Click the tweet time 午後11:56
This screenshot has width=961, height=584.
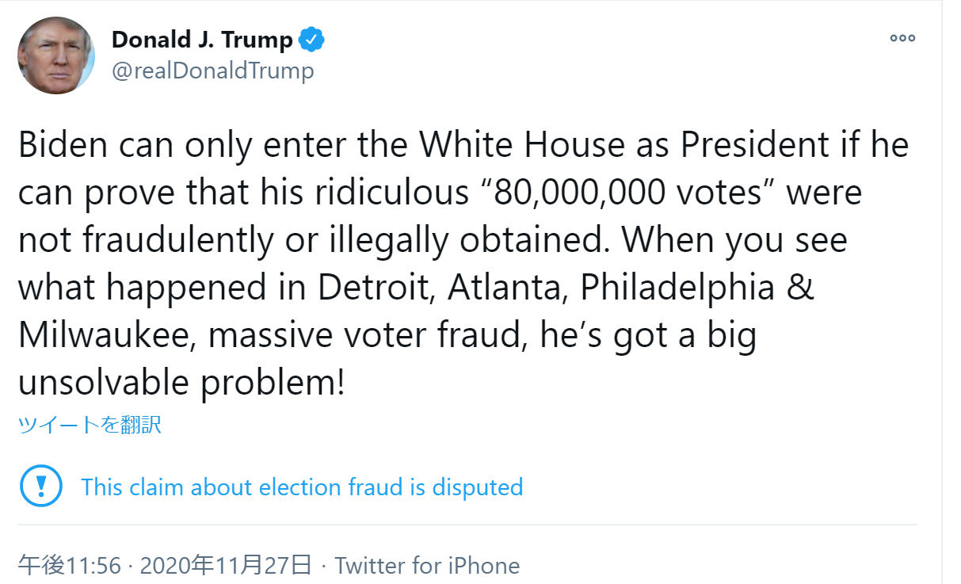(x=70, y=565)
